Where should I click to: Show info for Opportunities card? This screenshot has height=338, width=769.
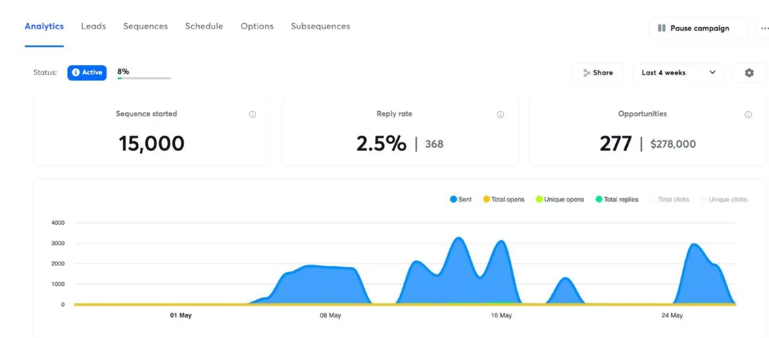748,115
